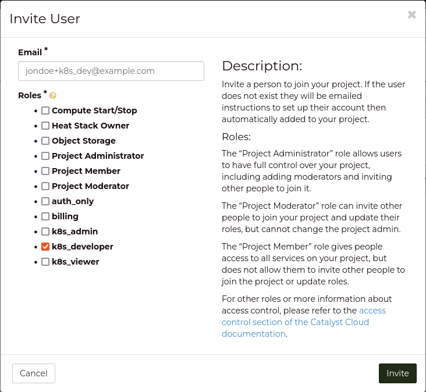Click the Cancel button
Viewport: 426px width, 392px height.
tap(34, 373)
